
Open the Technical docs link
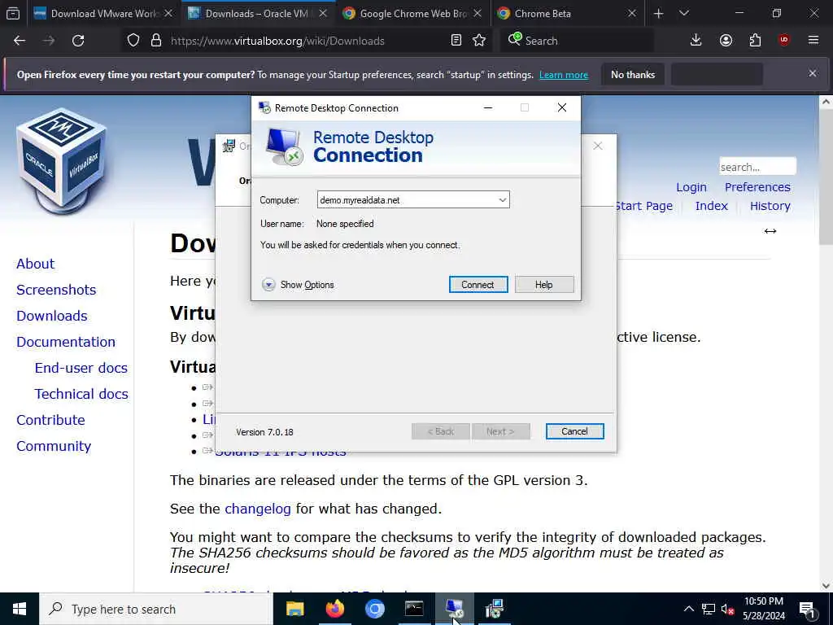(81, 394)
